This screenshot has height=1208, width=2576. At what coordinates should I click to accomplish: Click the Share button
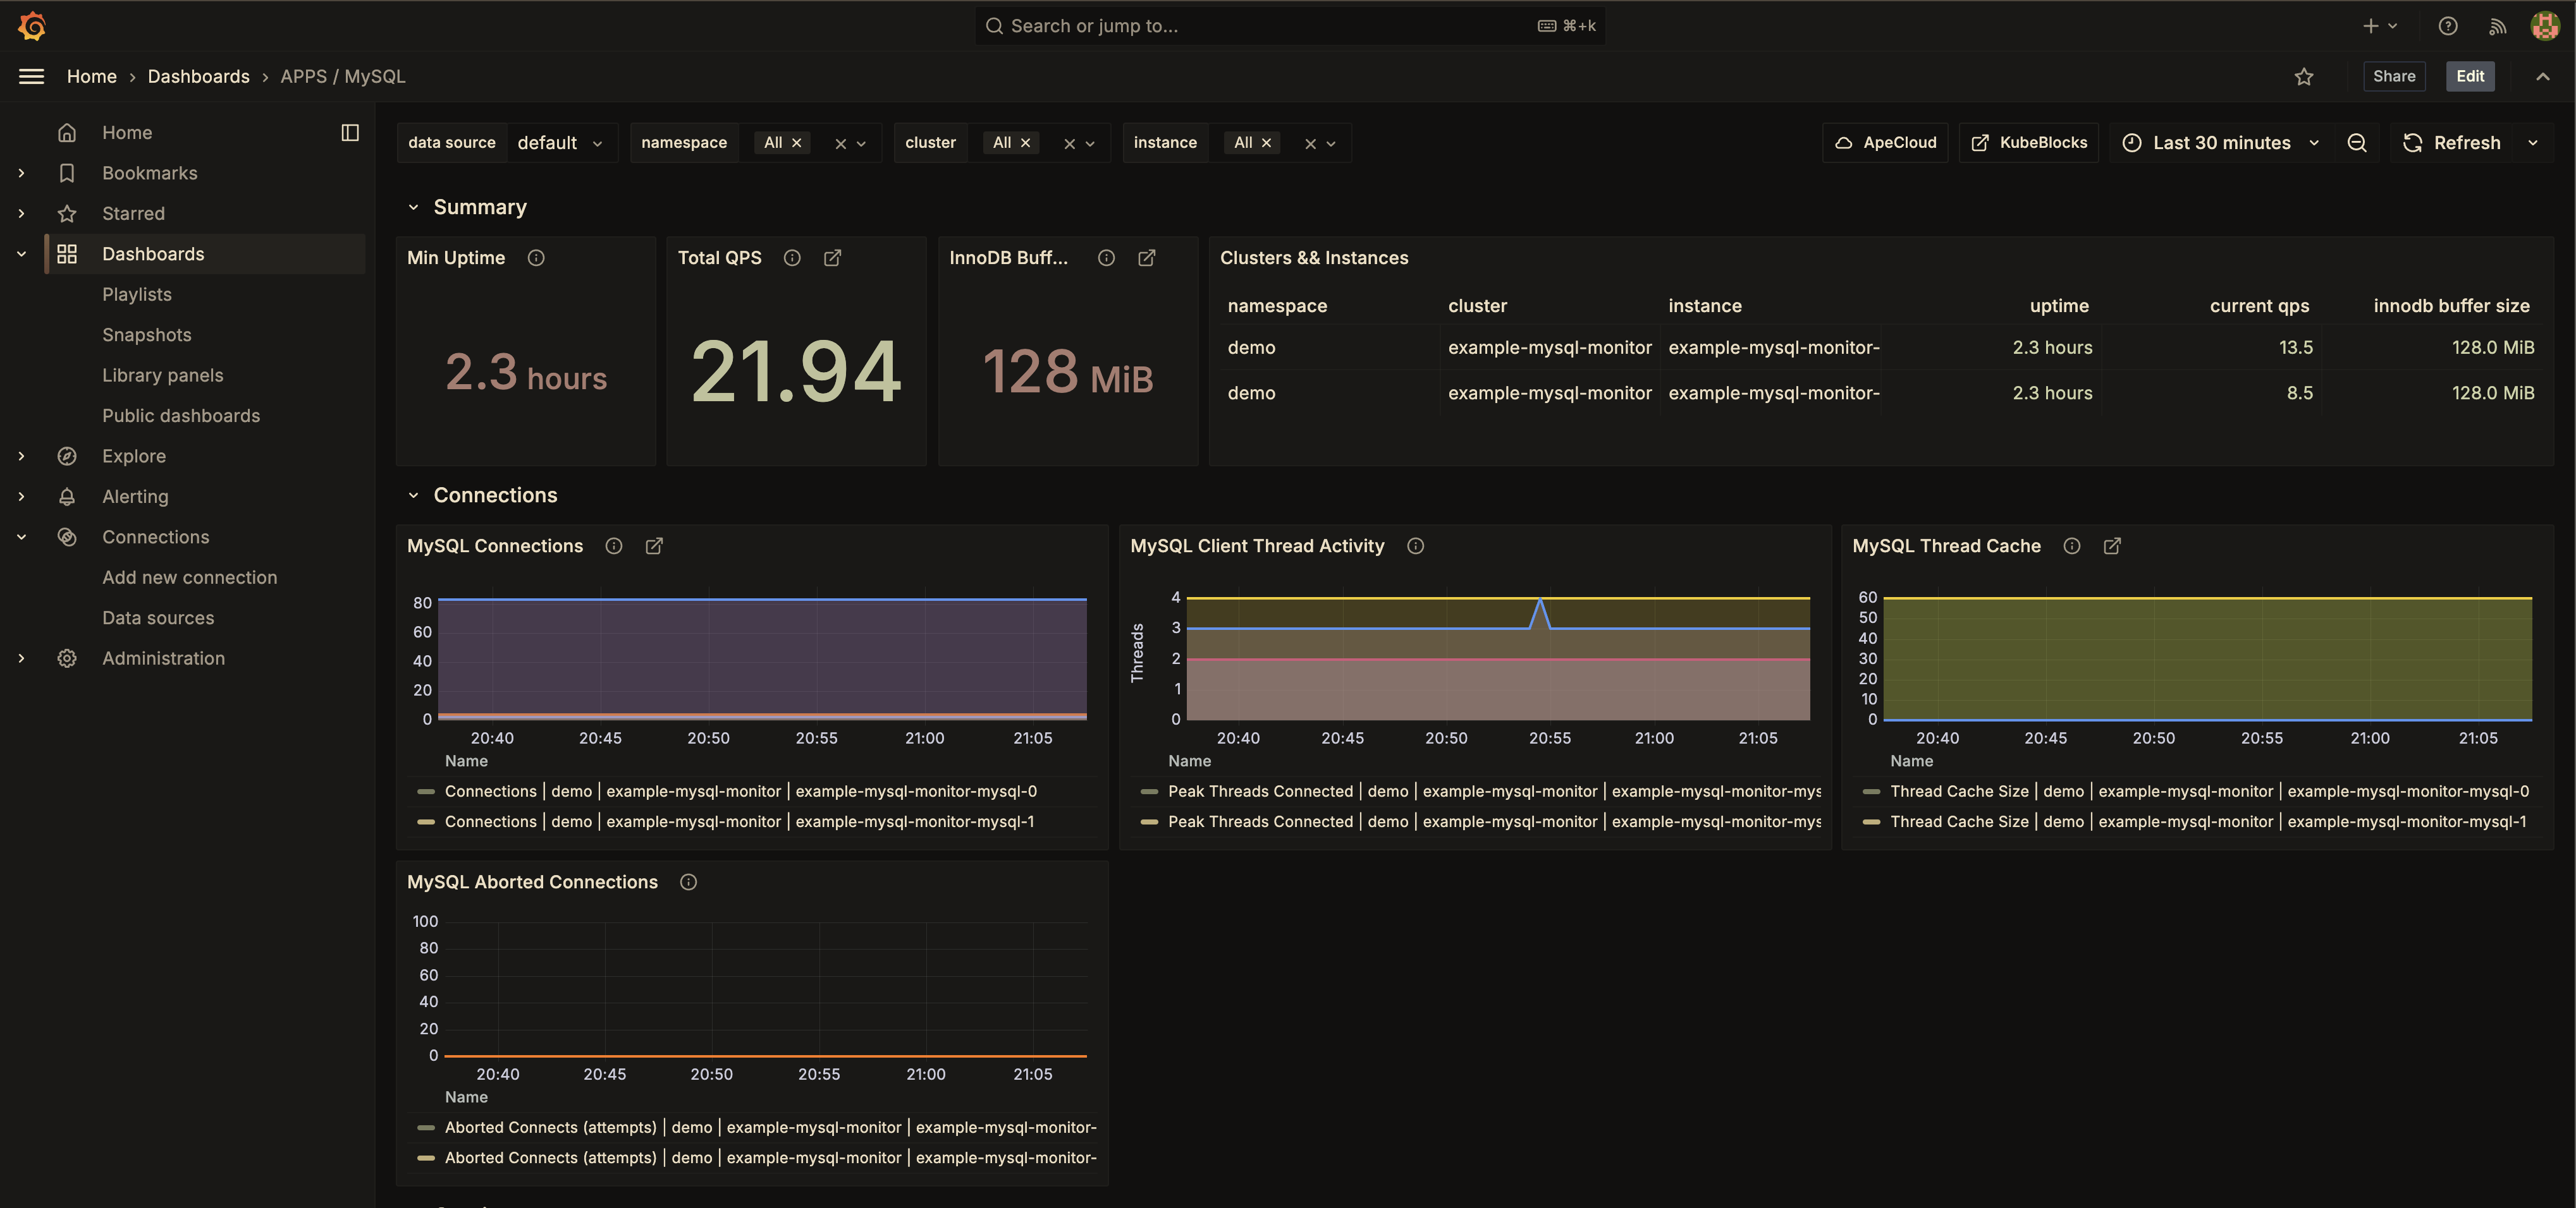click(2394, 77)
